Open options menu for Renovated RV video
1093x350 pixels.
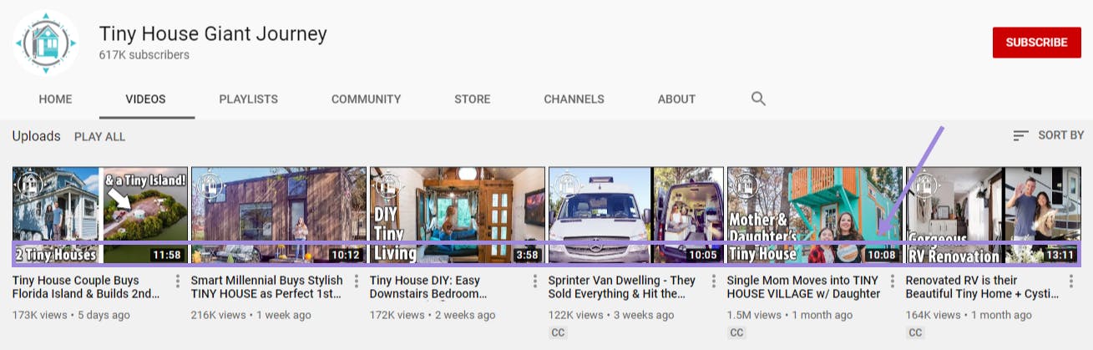pos(1071,281)
